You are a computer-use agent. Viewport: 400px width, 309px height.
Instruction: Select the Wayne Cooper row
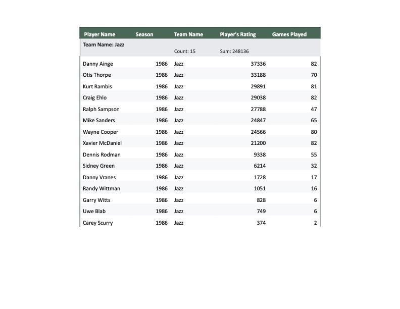[199, 132]
